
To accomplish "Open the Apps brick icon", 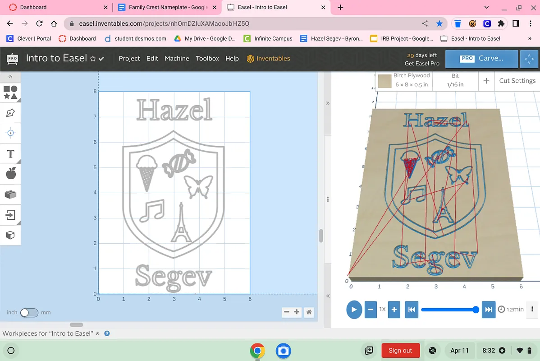I will coord(10,194).
